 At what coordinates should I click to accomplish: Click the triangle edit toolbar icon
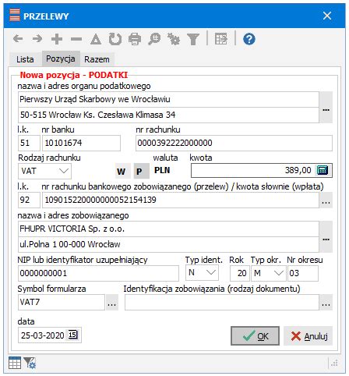point(96,39)
